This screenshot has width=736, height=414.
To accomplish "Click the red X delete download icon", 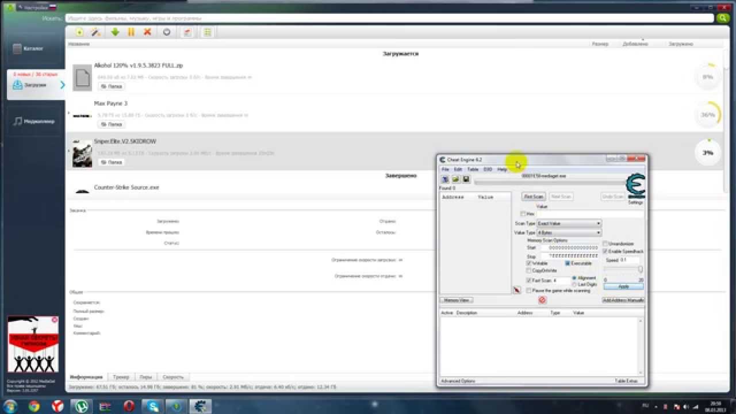I will click(147, 32).
